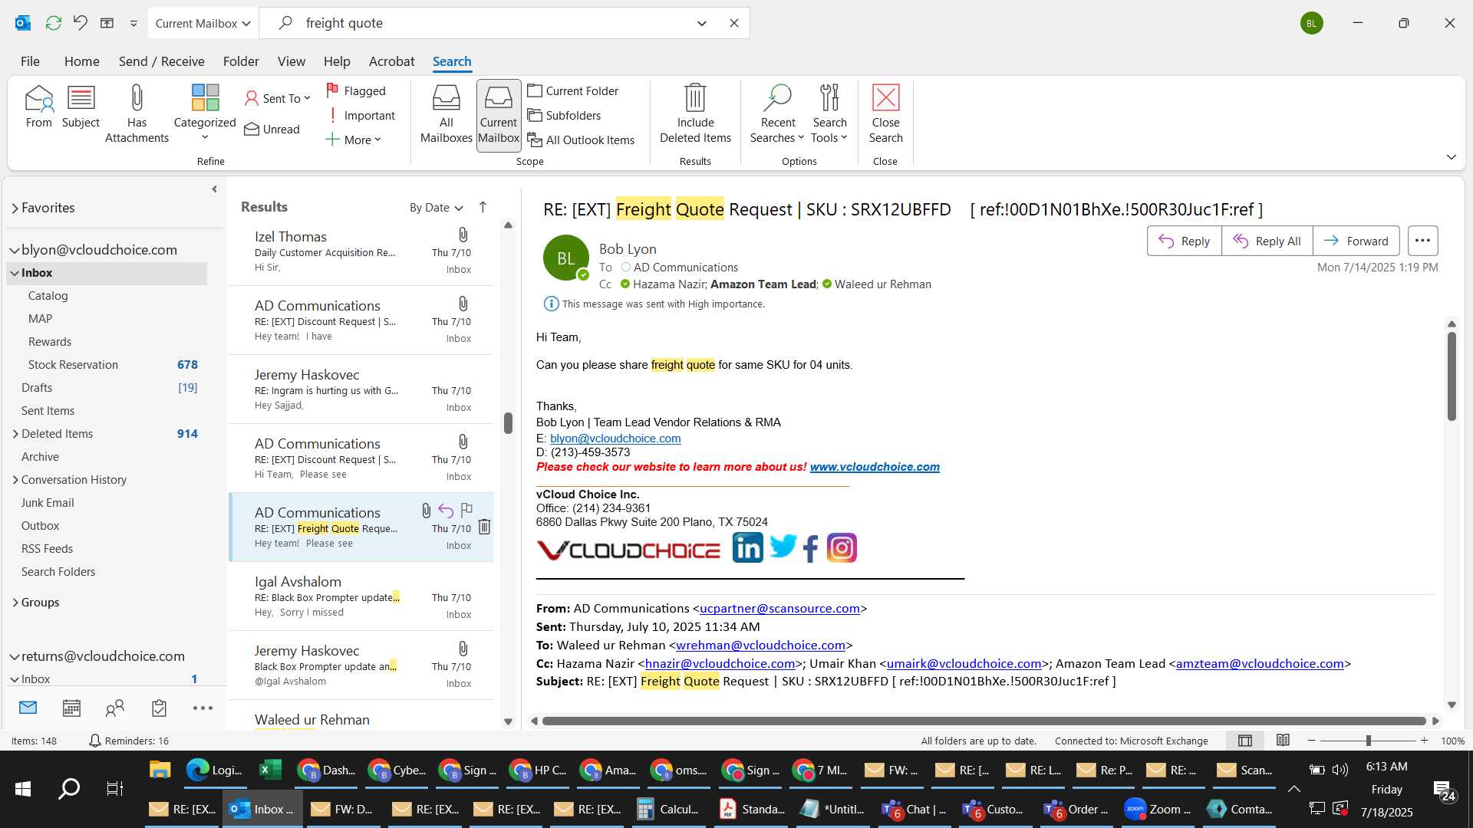Reverse sort order with the arrow icon

tap(483, 207)
